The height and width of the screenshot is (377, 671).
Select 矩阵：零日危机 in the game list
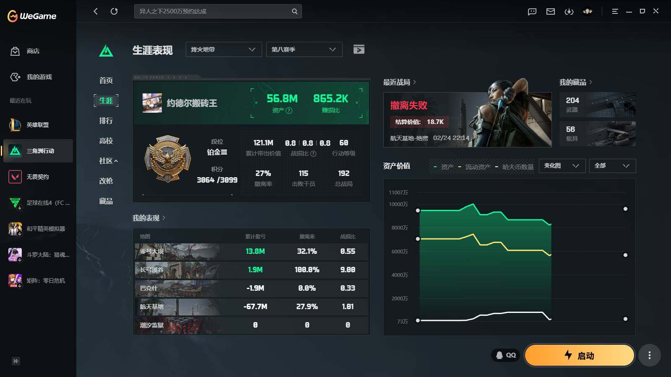click(38, 281)
